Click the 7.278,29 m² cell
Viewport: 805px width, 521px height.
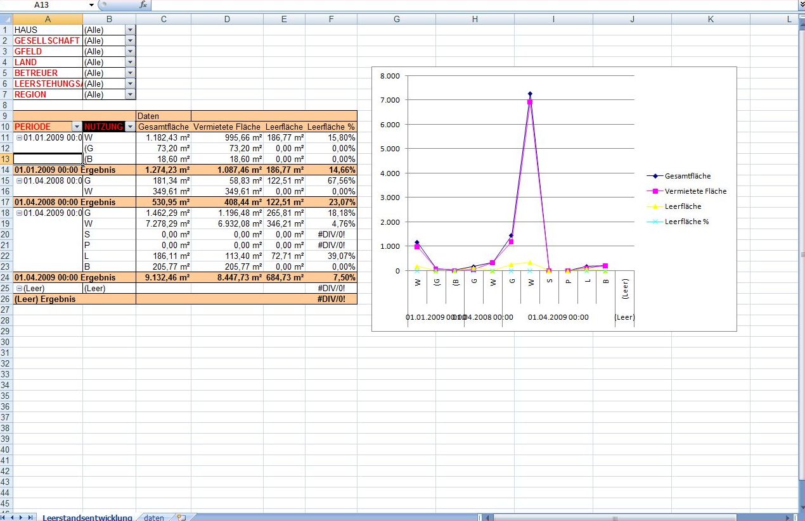click(x=164, y=223)
